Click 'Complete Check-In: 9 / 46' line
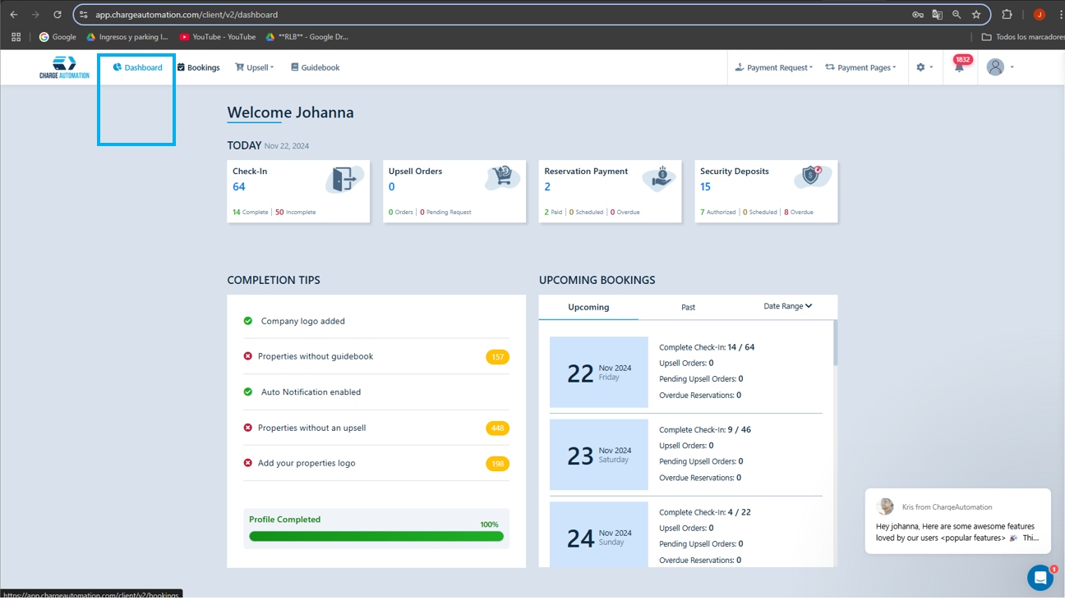 click(705, 430)
